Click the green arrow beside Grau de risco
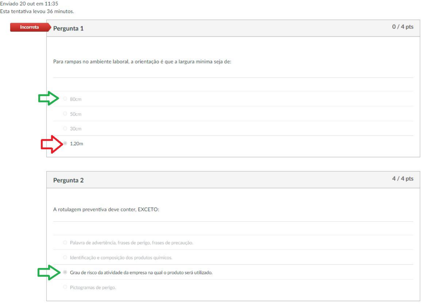This screenshot has height=307, width=429. [x=49, y=272]
